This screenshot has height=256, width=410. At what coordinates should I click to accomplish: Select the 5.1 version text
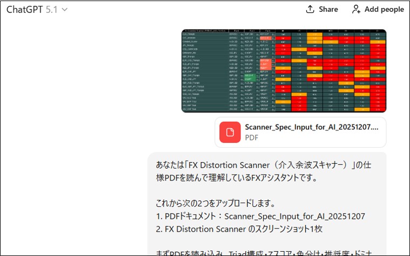click(x=51, y=9)
